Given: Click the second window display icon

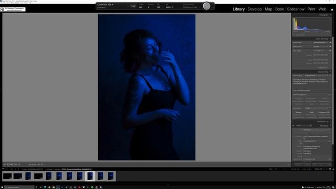Looking at the screenshot, I should (x=7, y=169).
